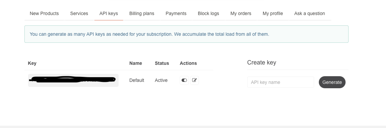Open the Ask a question tab
386x128 pixels.
coord(310,14)
